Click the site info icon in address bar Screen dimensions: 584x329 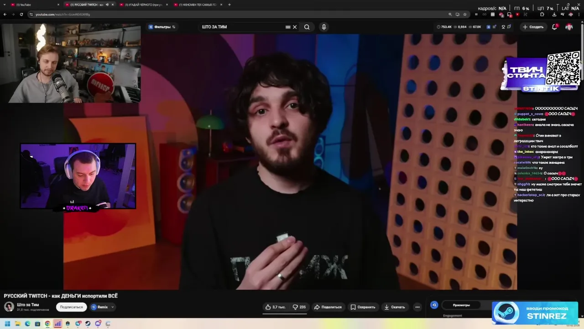pyautogui.click(x=31, y=14)
